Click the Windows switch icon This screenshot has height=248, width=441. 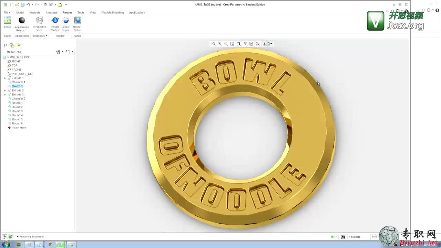pyautogui.click(x=51, y=4)
